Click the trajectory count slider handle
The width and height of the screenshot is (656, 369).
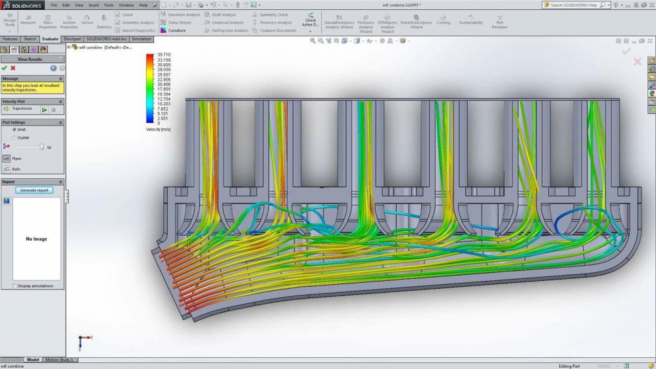[x=41, y=147]
